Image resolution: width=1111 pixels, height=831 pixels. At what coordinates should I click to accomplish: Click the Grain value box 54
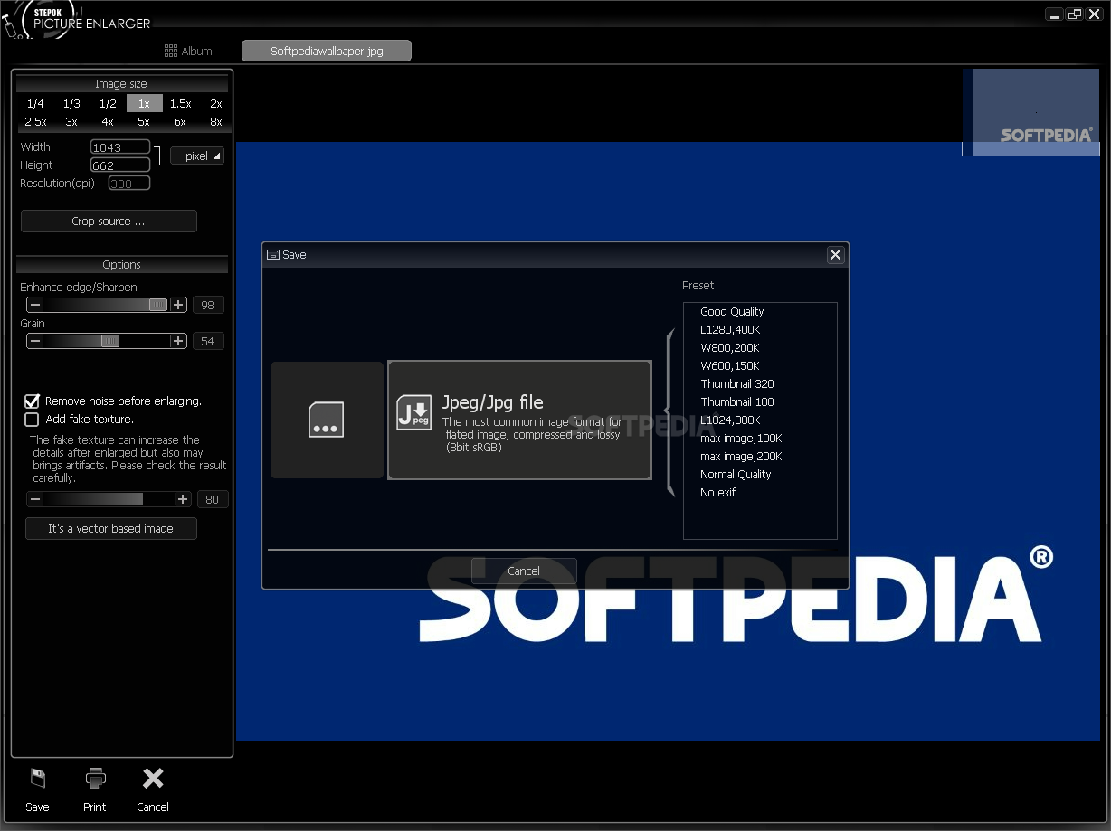click(x=208, y=342)
